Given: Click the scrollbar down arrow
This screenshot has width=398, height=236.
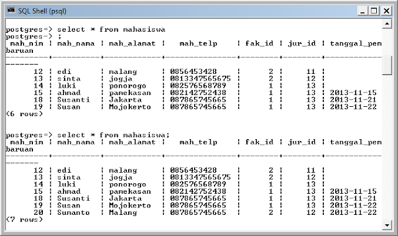Looking at the screenshot, I should click(387, 225).
